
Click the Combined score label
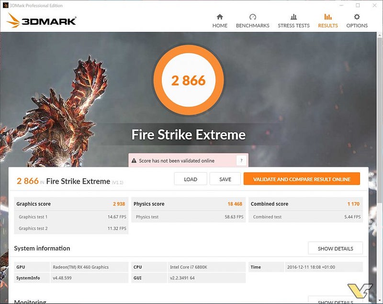[x=270, y=204]
